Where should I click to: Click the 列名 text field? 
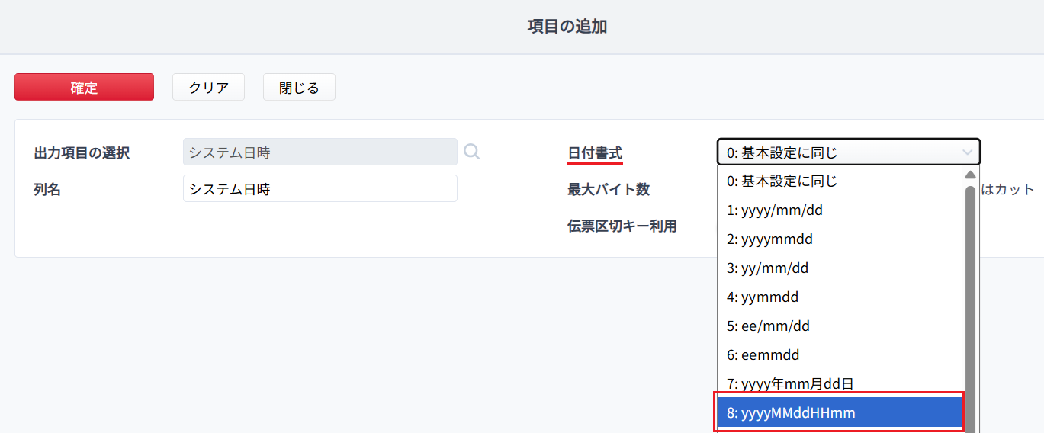[x=320, y=188]
